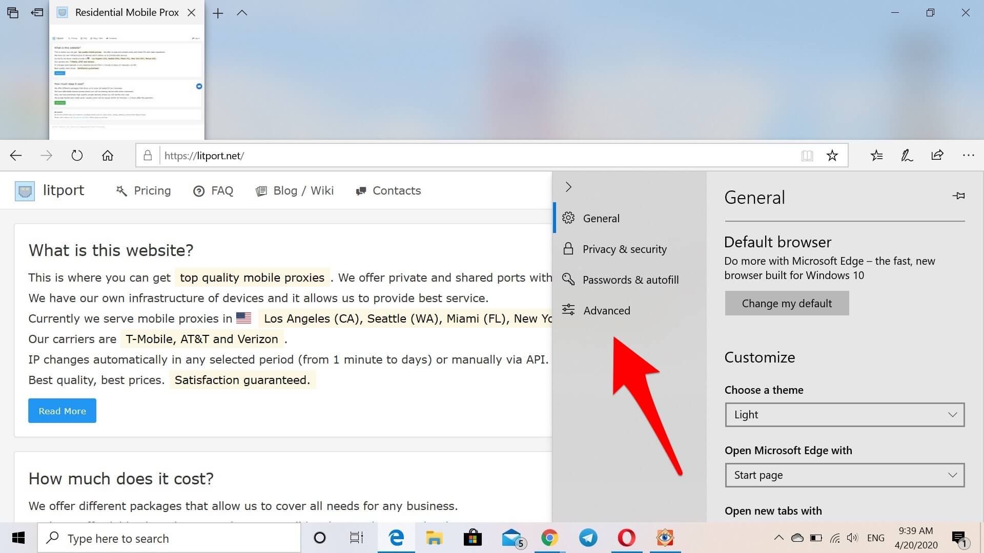
Task: Go forward to next page
Action: (x=46, y=156)
